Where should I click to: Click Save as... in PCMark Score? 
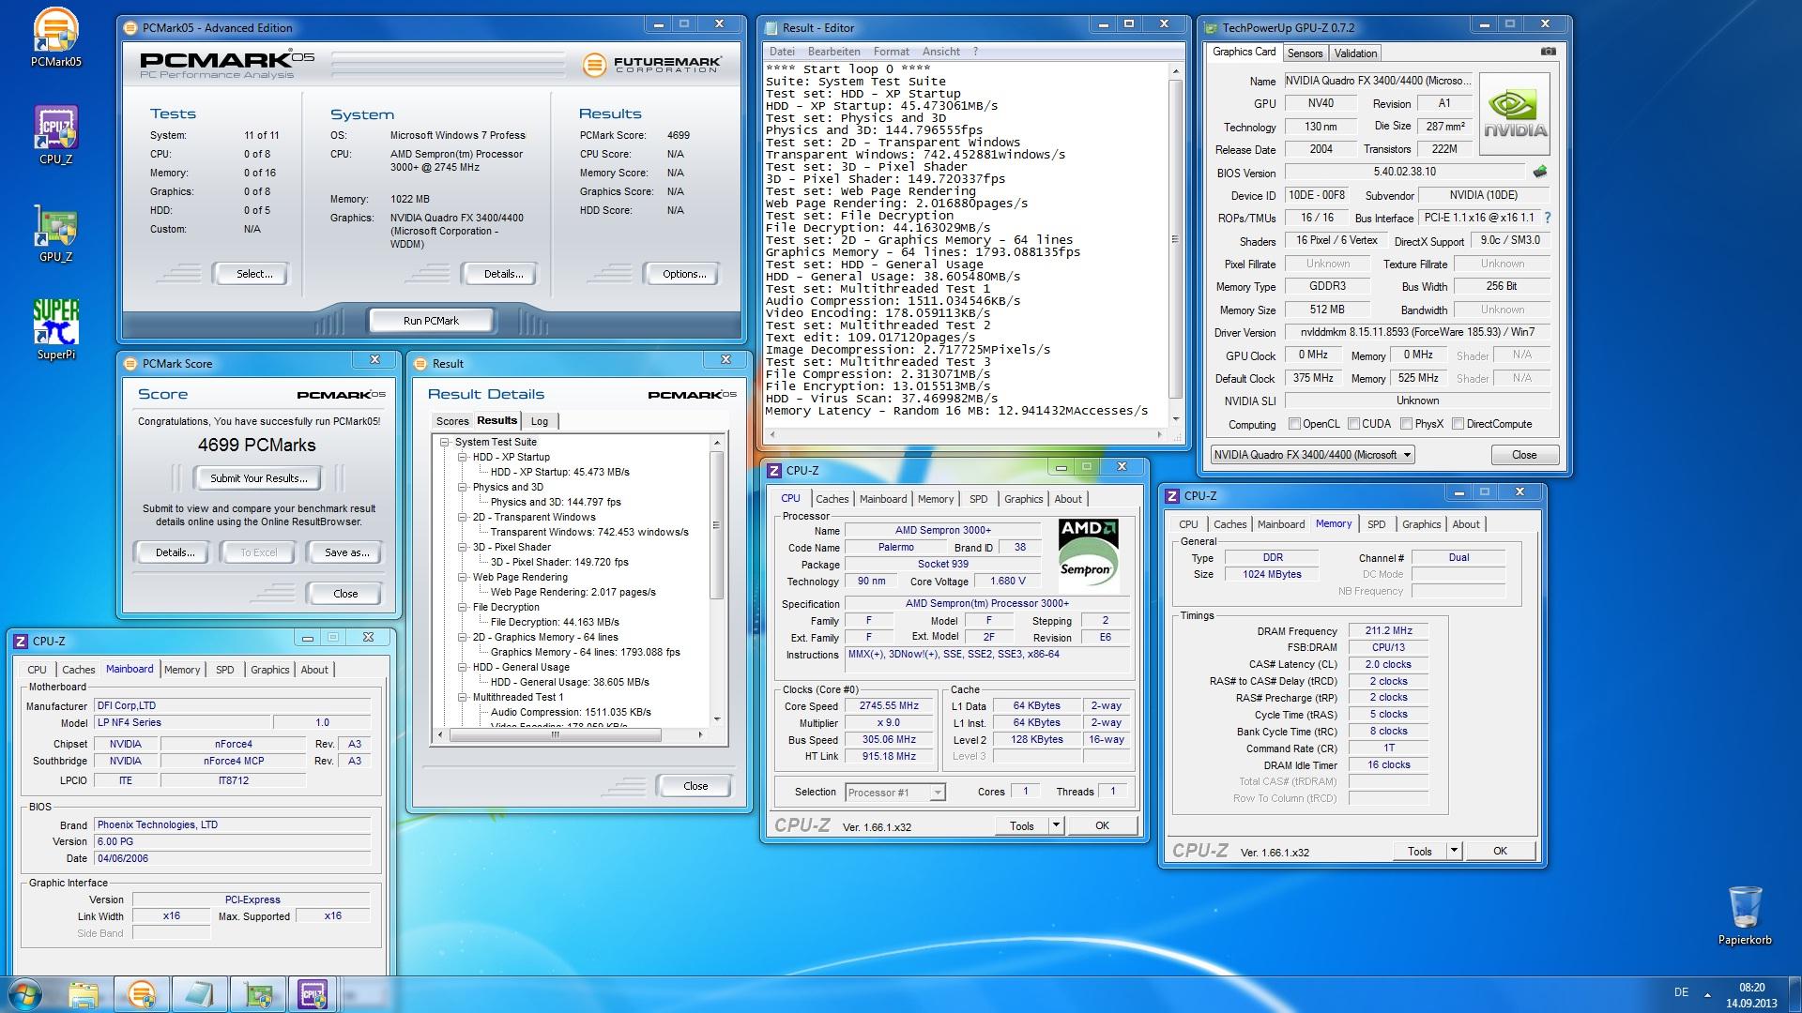[x=345, y=552]
